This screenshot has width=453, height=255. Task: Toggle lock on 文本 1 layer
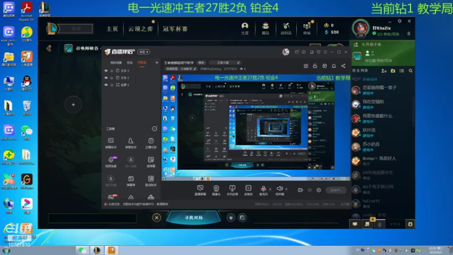(x=112, y=78)
